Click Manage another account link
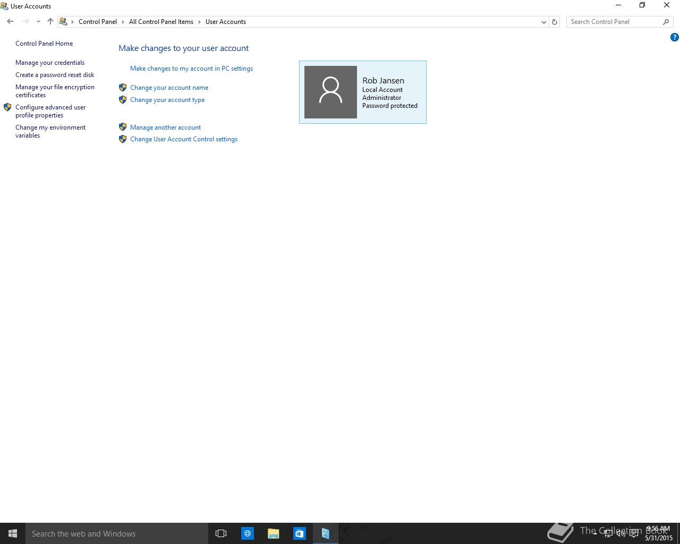The height and width of the screenshot is (544, 680). [165, 127]
